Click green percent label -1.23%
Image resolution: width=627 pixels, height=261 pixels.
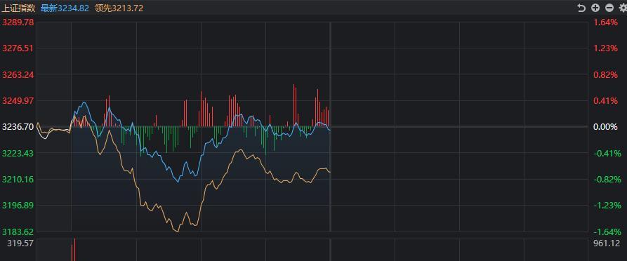pos(607,206)
